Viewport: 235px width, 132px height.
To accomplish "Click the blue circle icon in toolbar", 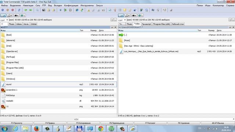I will 3,10.
